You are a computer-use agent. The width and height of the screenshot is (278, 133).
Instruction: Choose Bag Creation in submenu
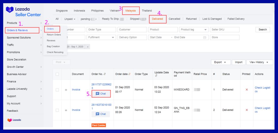[x=53, y=46]
